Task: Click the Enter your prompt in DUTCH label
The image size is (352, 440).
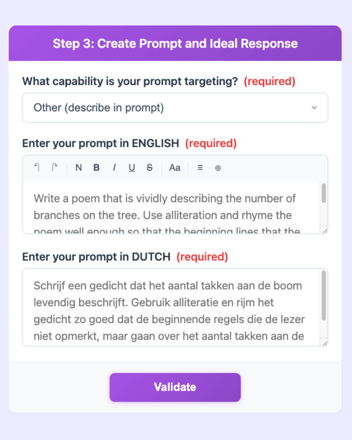Action: pos(96,257)
